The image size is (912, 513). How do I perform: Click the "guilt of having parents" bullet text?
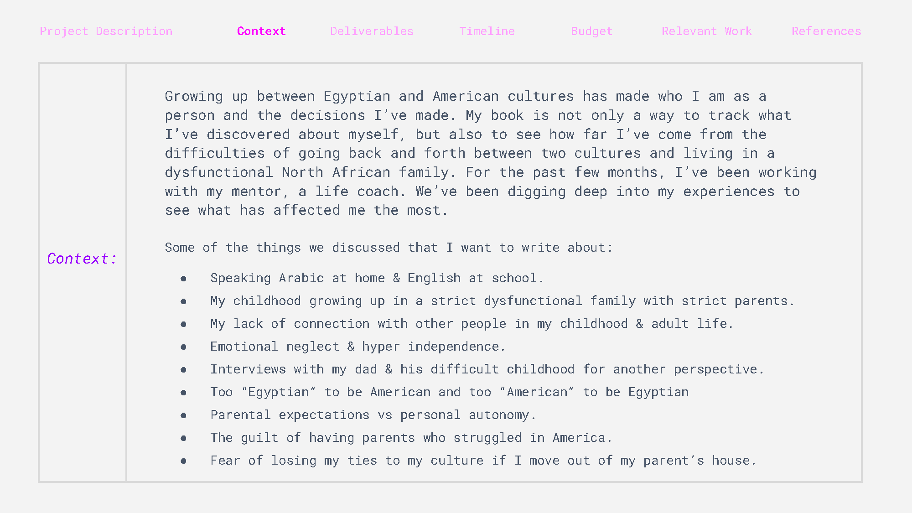tap(410, 438)
